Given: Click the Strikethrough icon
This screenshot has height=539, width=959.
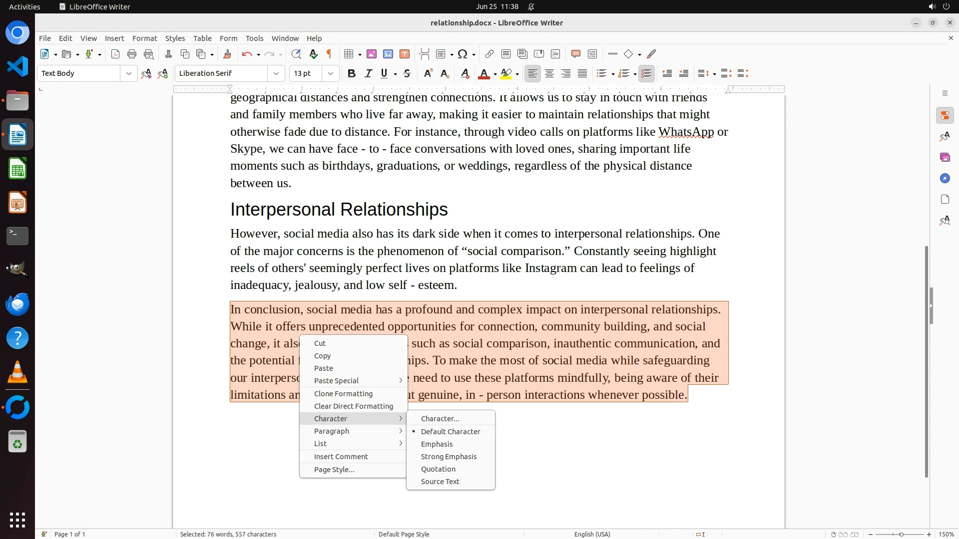Looking at the screenshot, I should 407,74.
